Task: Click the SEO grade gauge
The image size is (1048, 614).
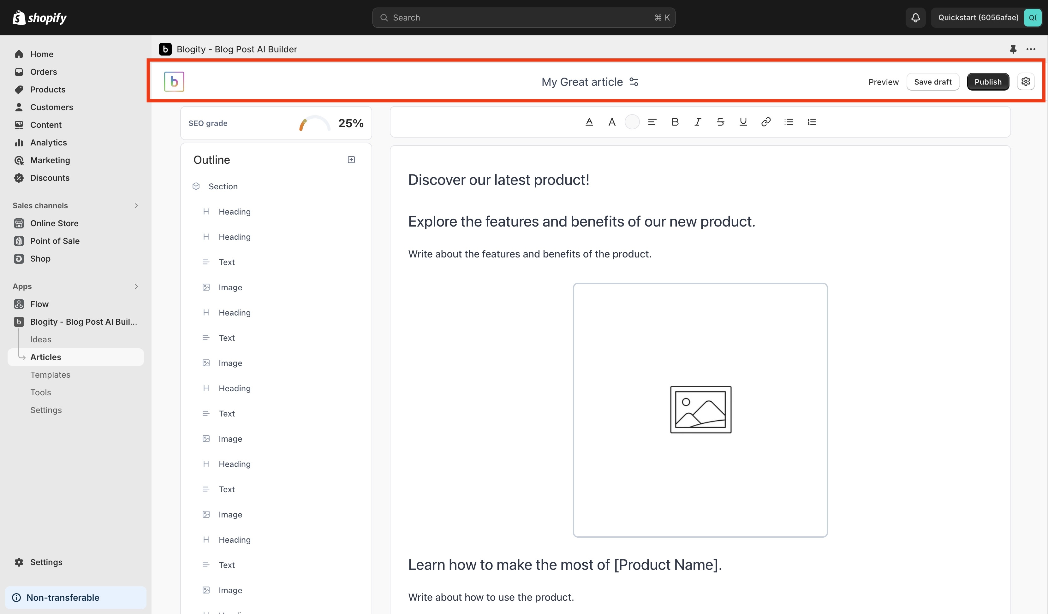Action: [314, 123]
